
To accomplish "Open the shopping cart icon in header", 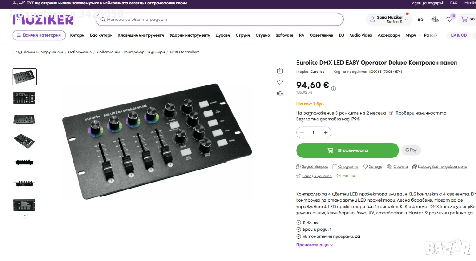I will point(464,20).
